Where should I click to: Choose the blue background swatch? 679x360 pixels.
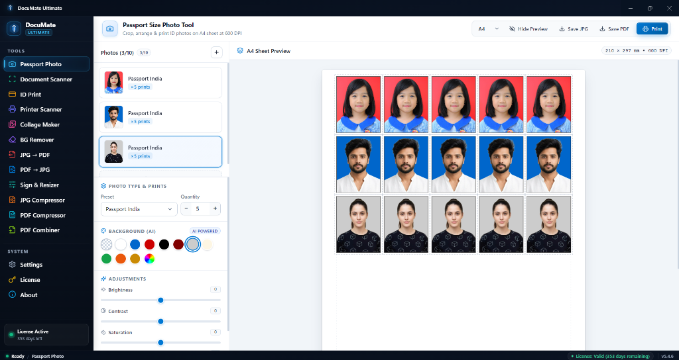tap(135, 245)
